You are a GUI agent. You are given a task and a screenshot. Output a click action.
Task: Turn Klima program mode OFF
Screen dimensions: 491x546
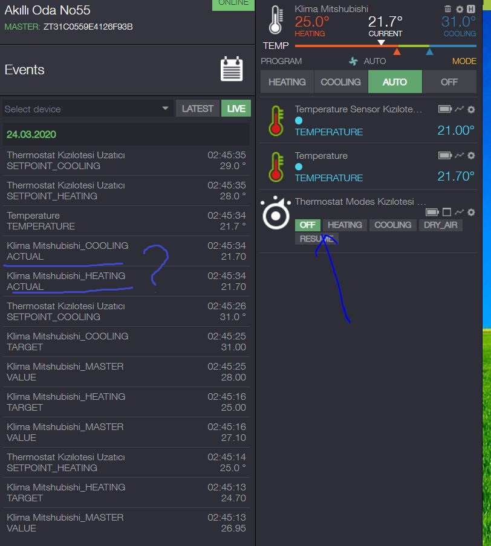click(x=449, y=82)
